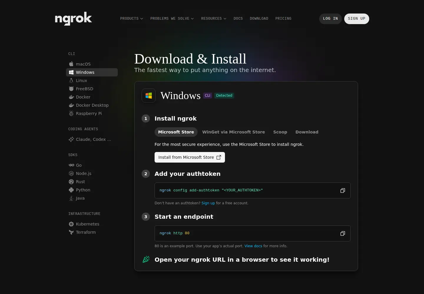Select the Python SDK icon
The height and width of the screenshot is (294, 424).
(71, 190)
